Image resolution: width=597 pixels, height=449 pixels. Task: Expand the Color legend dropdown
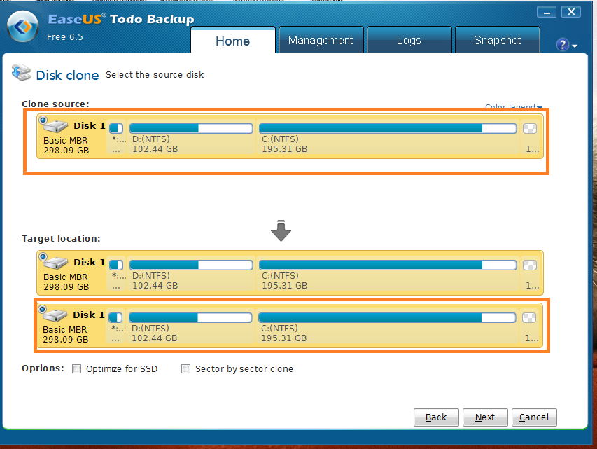click(514, 107)
